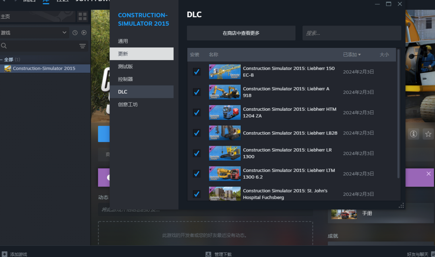Uncheck install for Liebherr 150 EC-B DLC
The width and height of the screenshot is (435, 257).
[x=197, y=72]
